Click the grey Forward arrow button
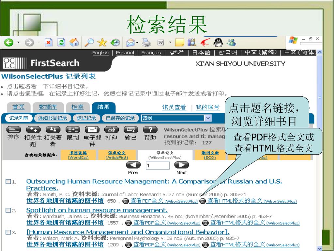The height and width of the screenshot is (251, 334). pos(29,42)
